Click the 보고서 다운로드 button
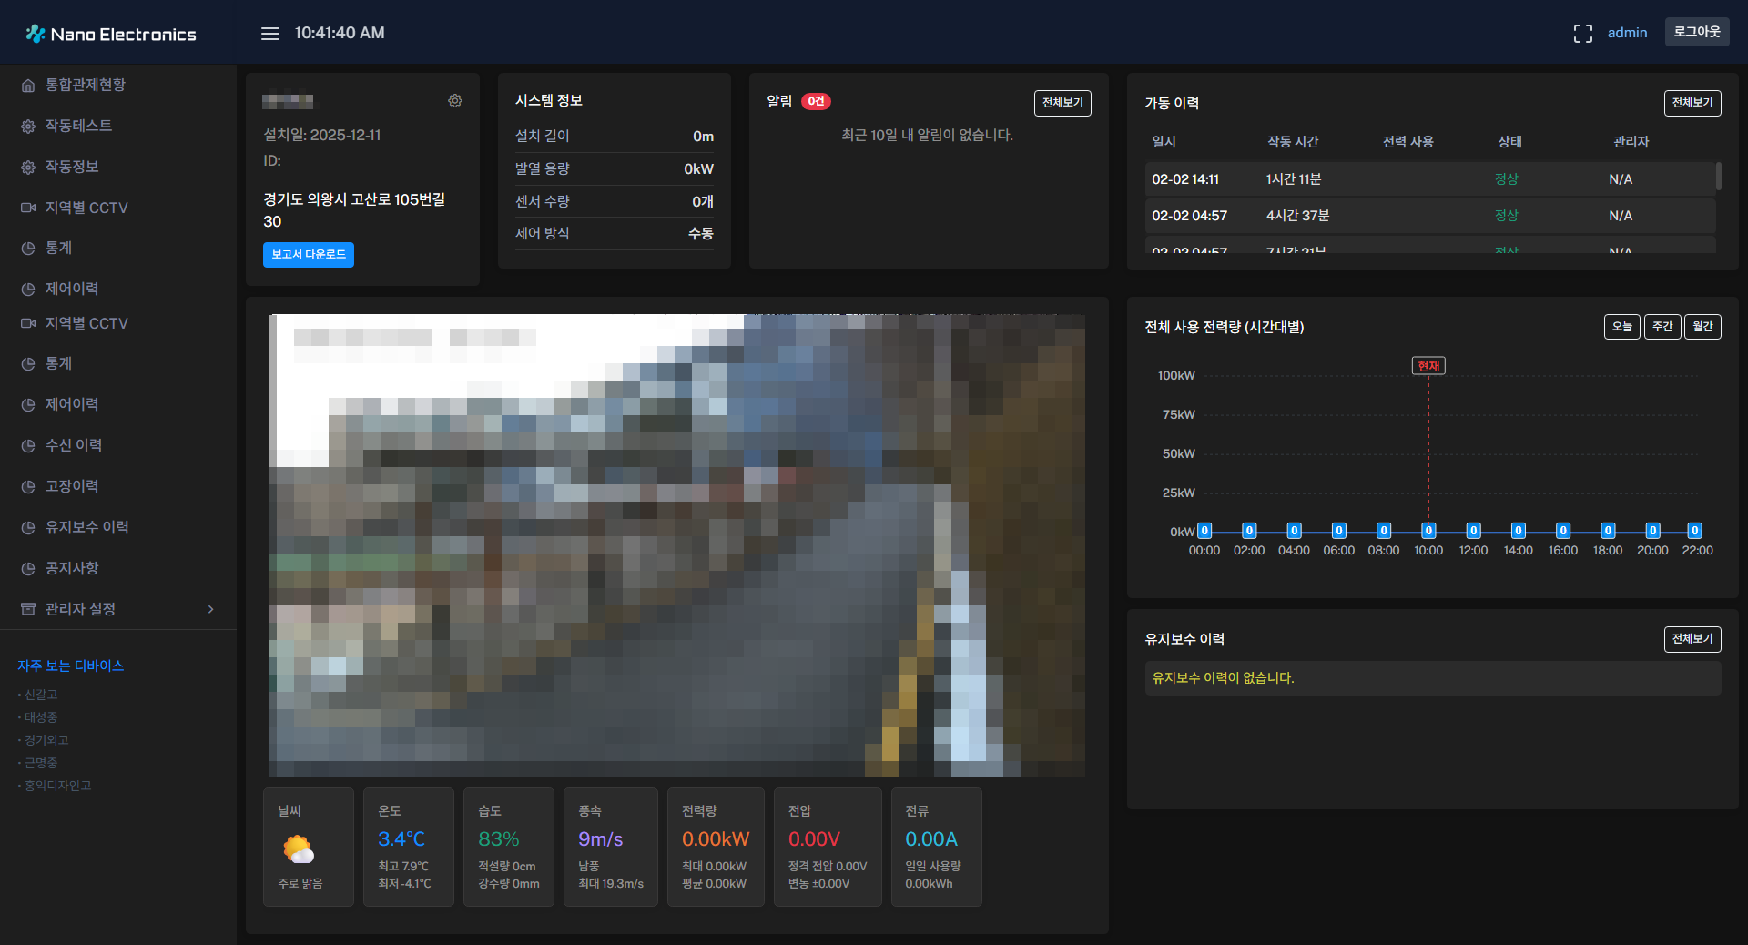The height and width of the screenshot is (945, 1748). pos(308,255)
